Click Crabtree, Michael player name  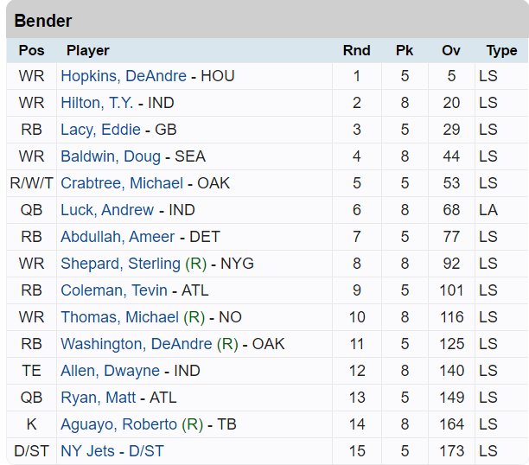point(122,183)
